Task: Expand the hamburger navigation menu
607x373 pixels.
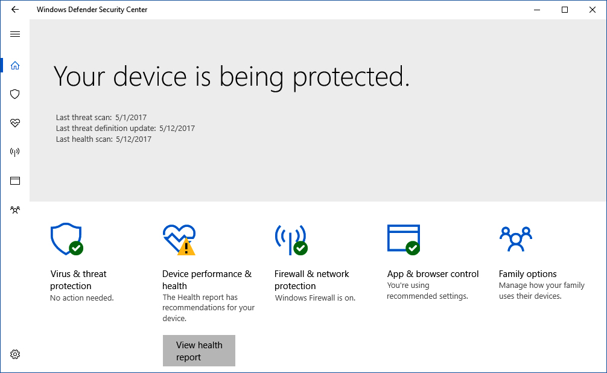Action: coord(15,34)
